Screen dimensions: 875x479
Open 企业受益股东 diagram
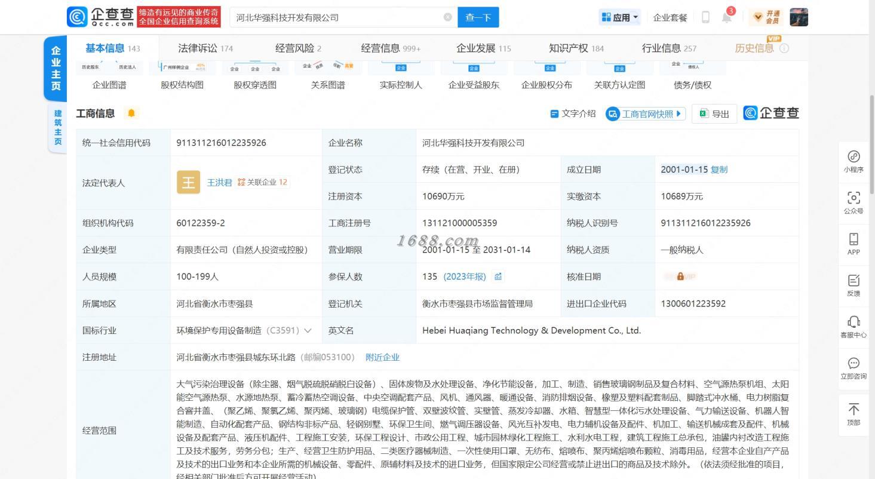[474, 85]
